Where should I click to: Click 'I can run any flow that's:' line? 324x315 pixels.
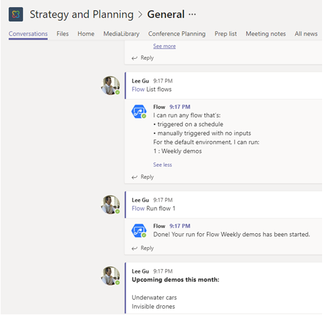click(187, 115)
